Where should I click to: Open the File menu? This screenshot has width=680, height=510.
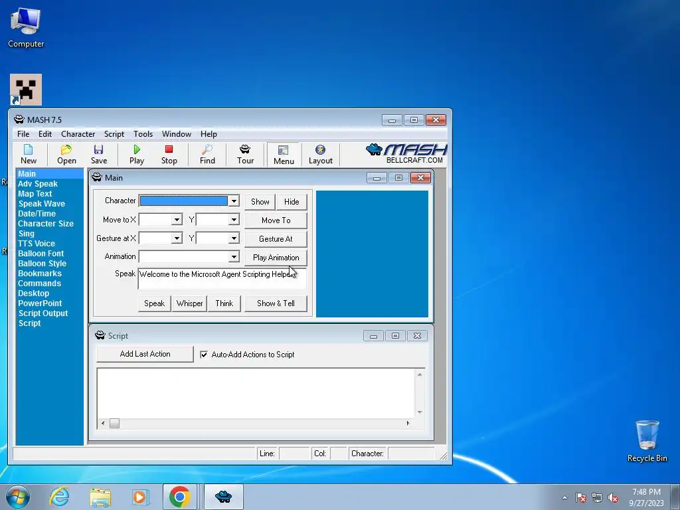(x=23, y=134)
